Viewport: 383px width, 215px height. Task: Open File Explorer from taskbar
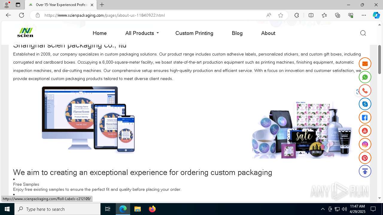click(137, 209)
